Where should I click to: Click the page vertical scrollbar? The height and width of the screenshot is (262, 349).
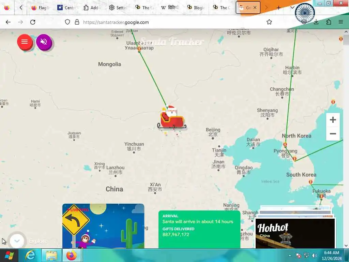[x=346, y=139]
